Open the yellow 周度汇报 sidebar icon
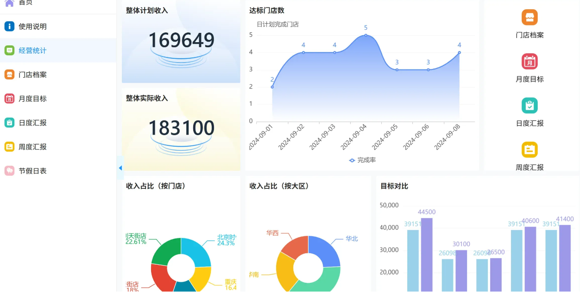 9,147
